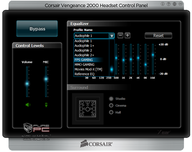Screen dimensions: 192x152
Task: Pick Movies Mod-X [TM] profile
Action: pos(91,69)
